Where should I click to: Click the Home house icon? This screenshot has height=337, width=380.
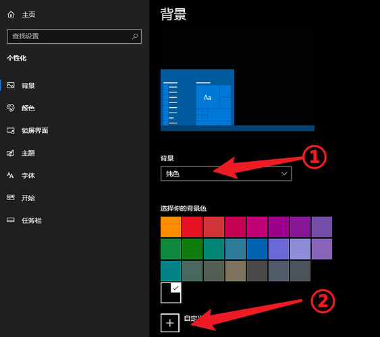[11, 15]
